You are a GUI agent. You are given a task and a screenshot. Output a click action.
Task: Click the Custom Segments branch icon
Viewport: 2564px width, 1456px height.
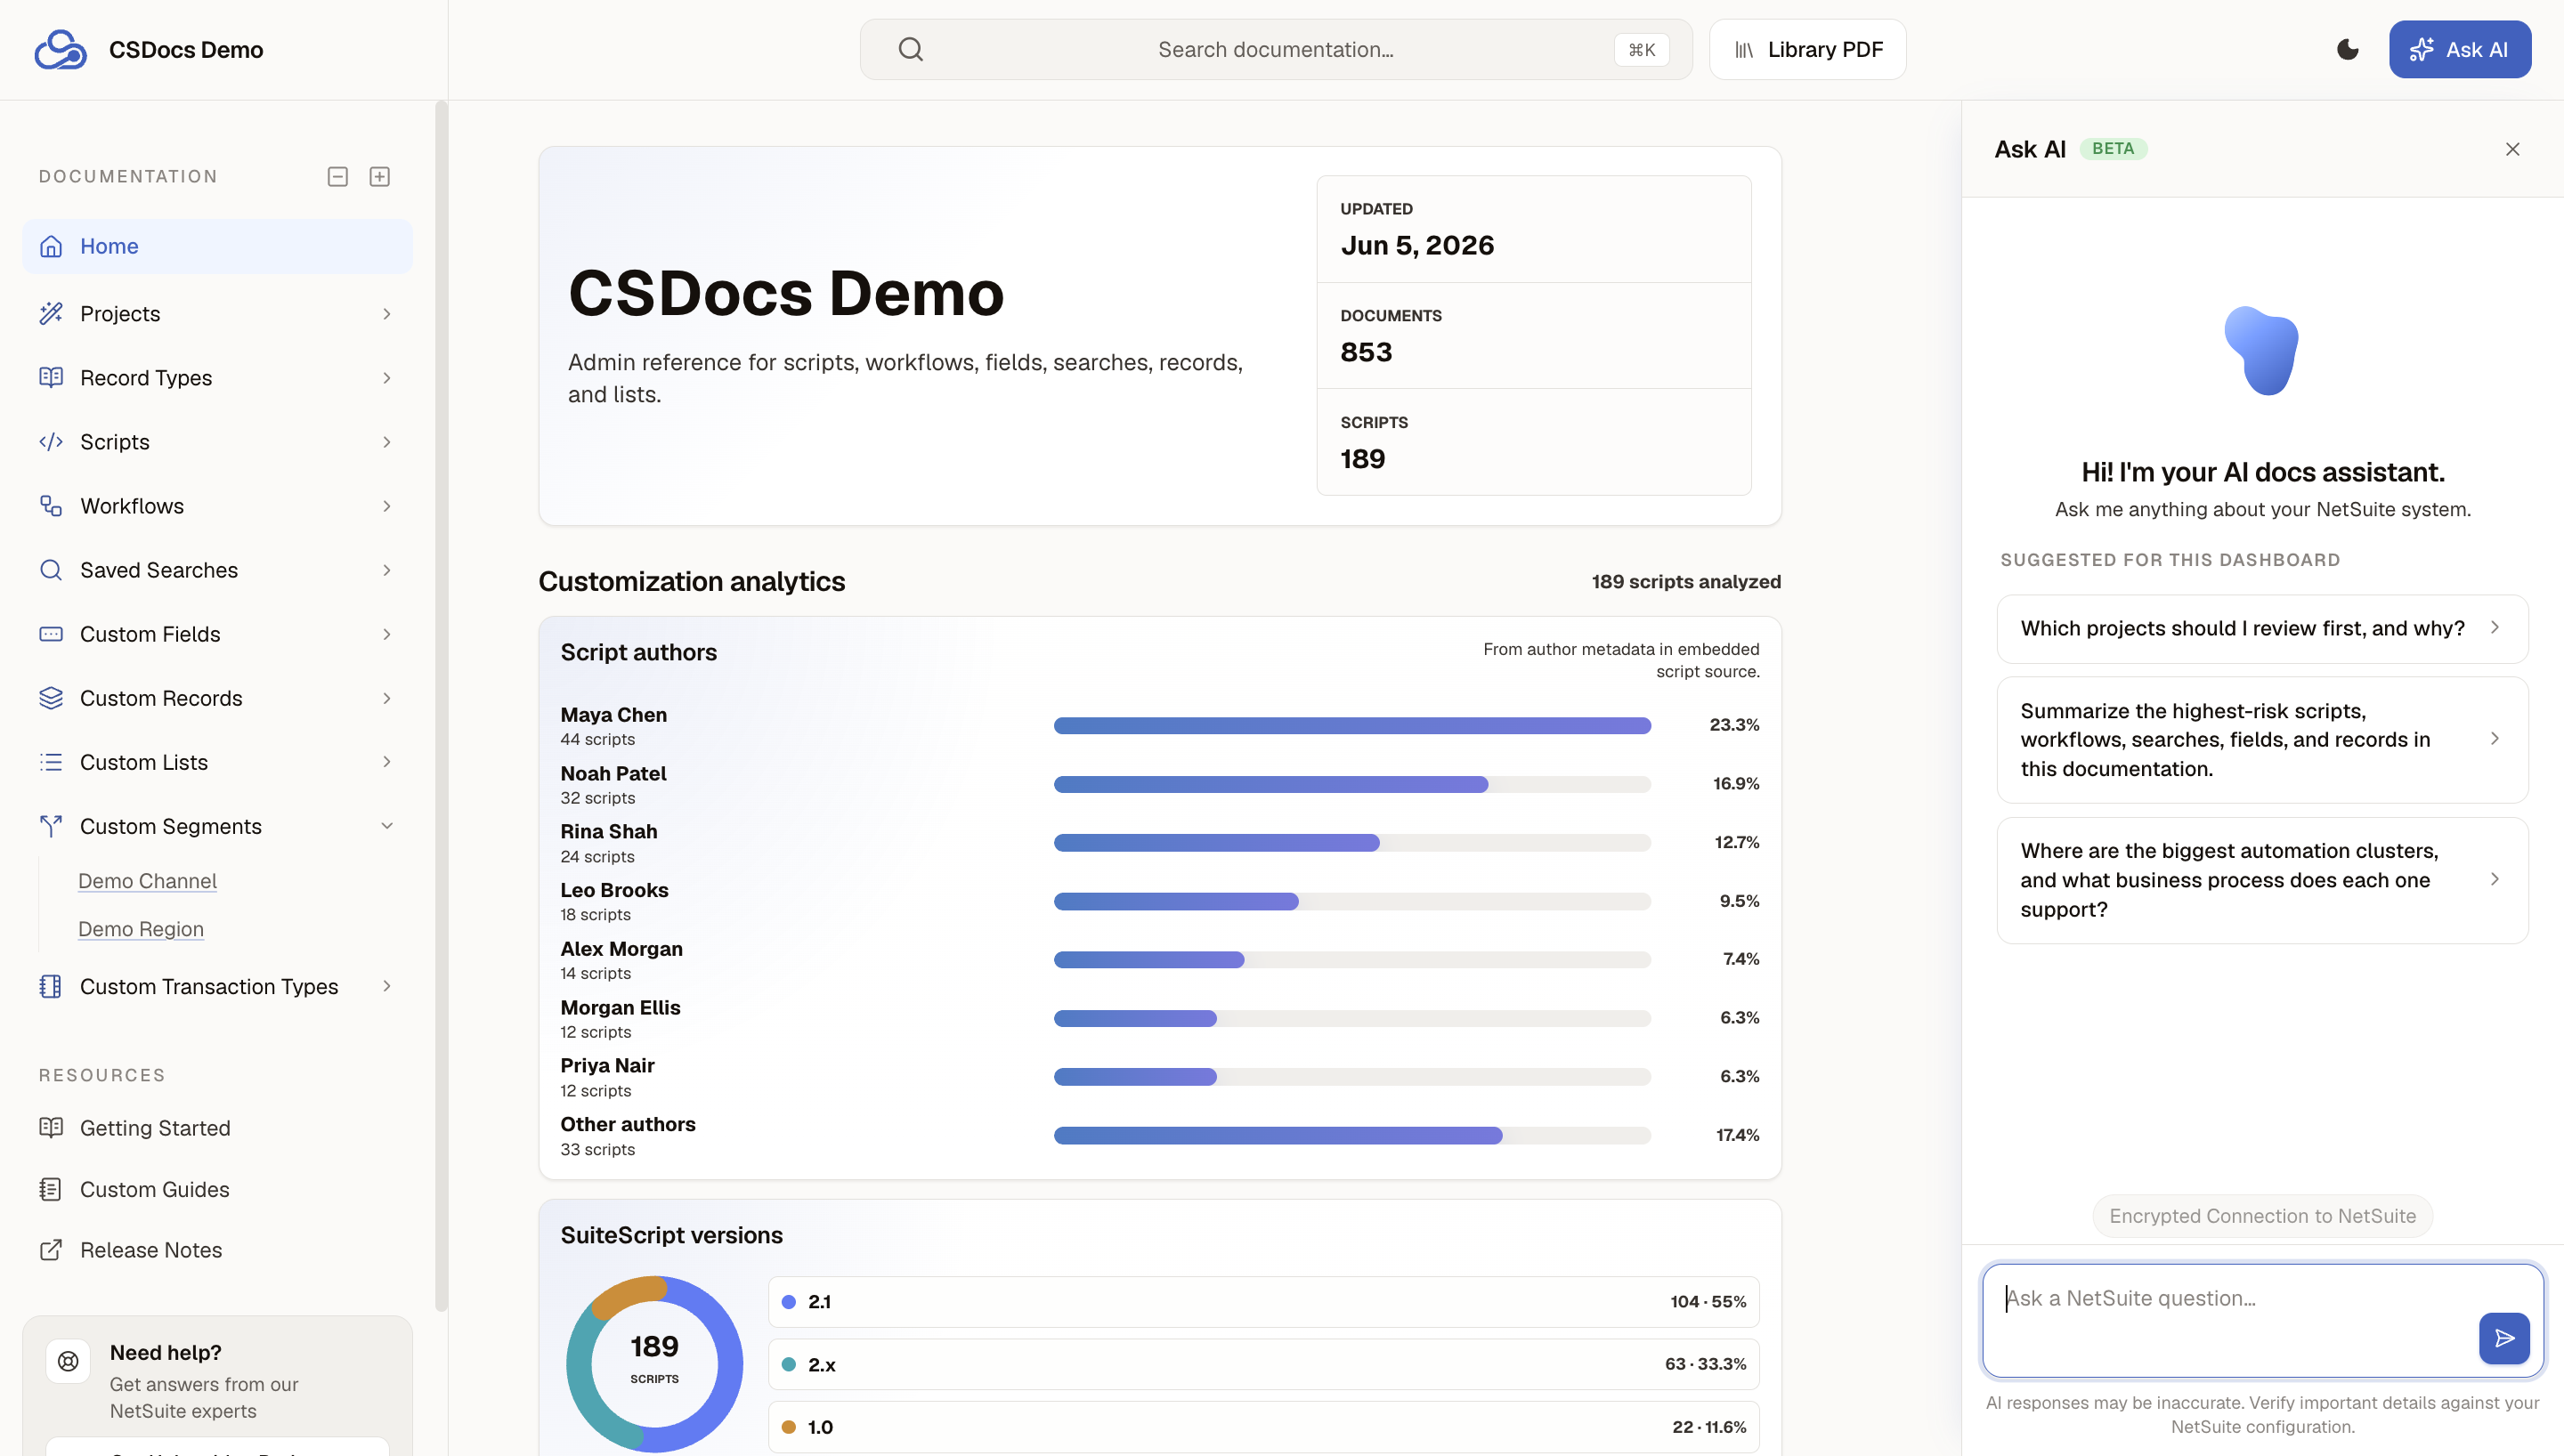tap(51, 826)
